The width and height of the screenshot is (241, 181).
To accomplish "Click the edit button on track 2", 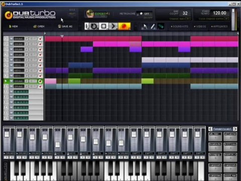I will point(33,44).
